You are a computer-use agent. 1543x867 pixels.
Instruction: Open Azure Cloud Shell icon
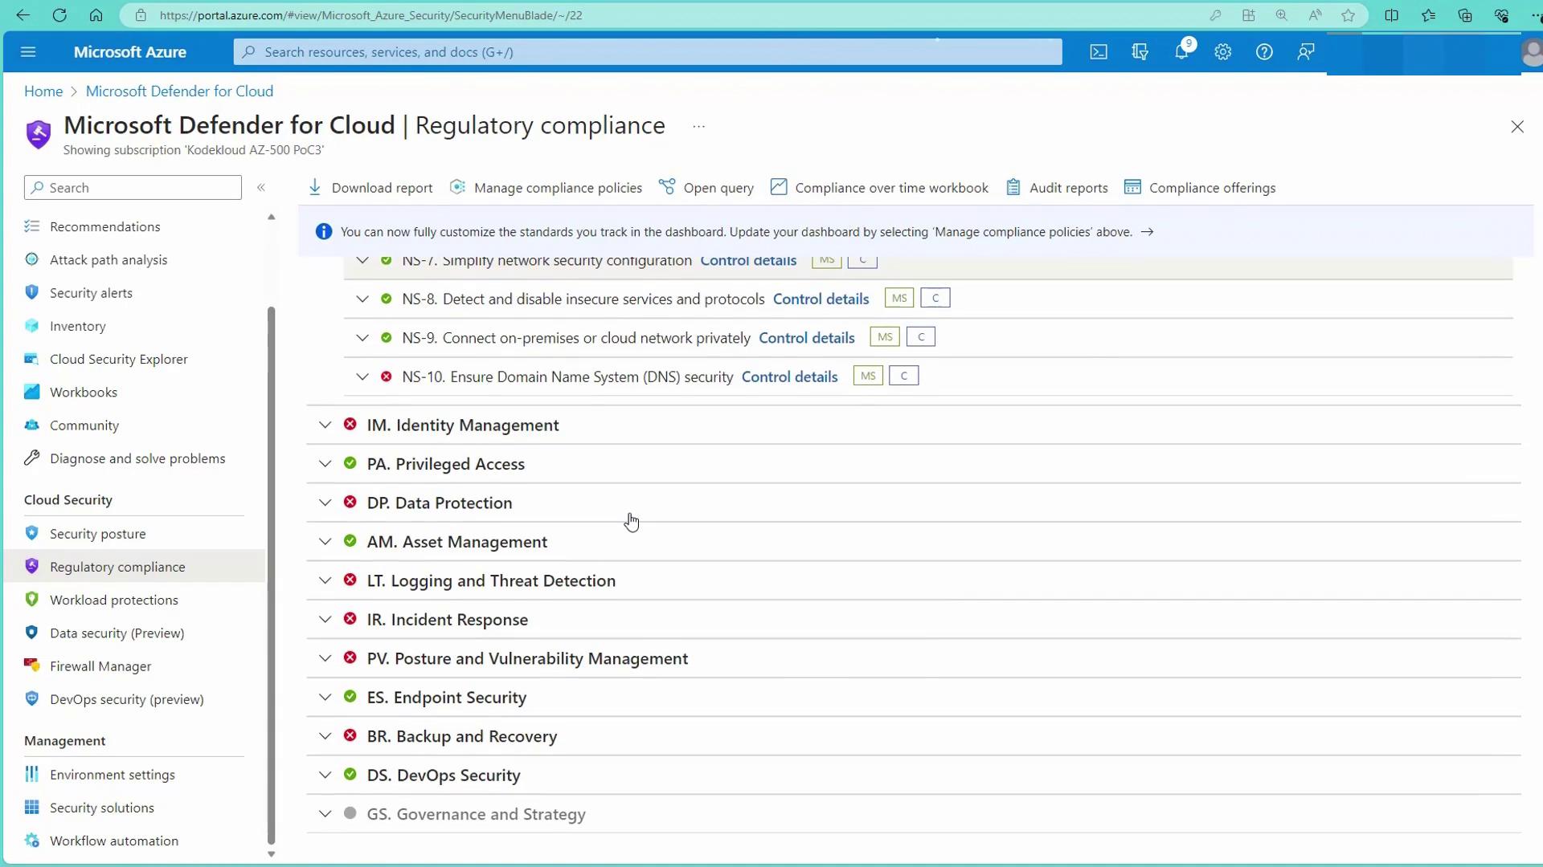click(x=1099, y=52)
